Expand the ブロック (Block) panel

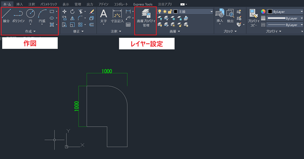(x=230, y=31)
